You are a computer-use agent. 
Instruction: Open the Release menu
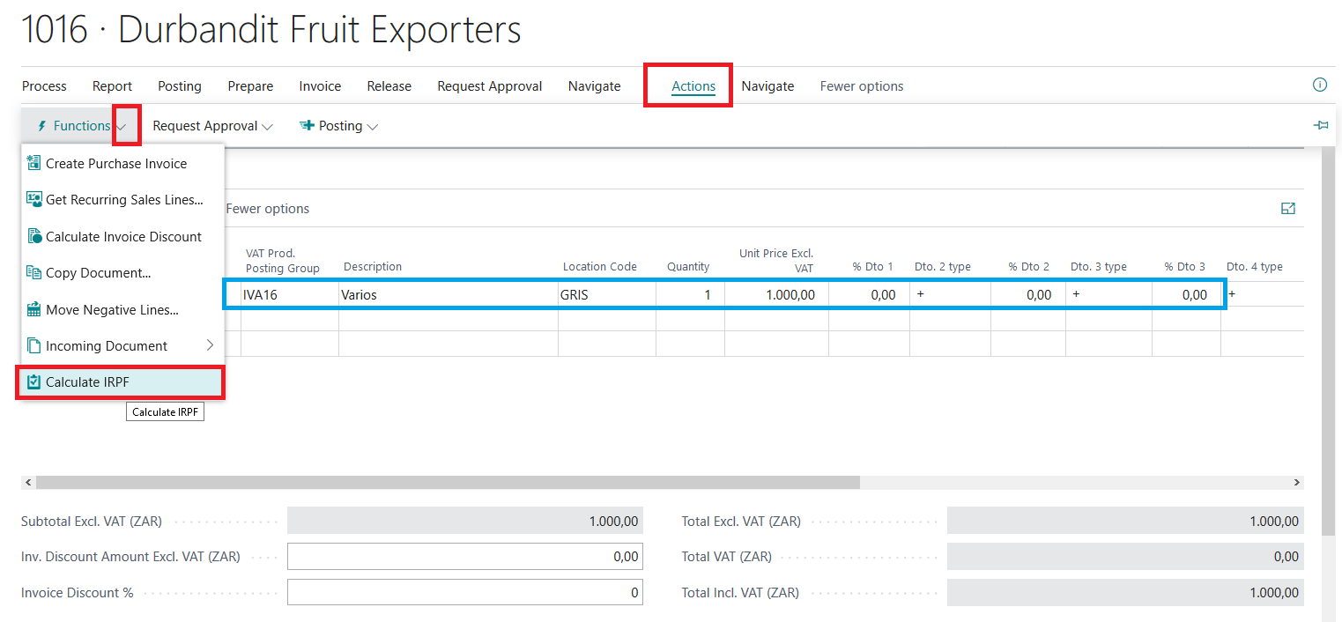(x=389, y=86)
